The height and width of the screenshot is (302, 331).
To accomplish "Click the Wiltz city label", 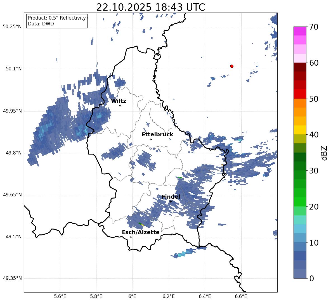I will 119,101.
